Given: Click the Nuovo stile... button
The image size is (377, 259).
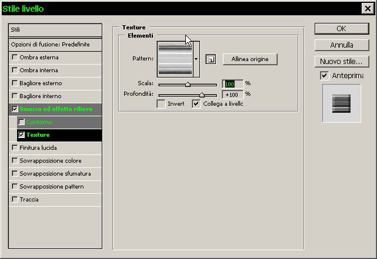Looking at the screenshot, I should 341,61.
